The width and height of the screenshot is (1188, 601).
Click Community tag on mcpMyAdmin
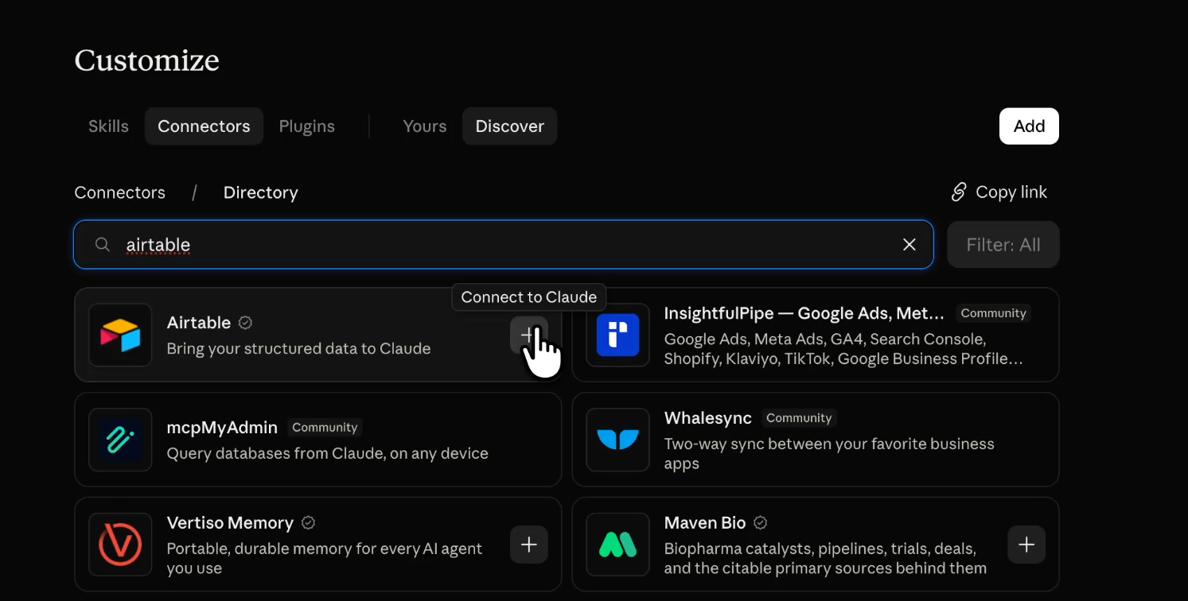click(325, 428)
